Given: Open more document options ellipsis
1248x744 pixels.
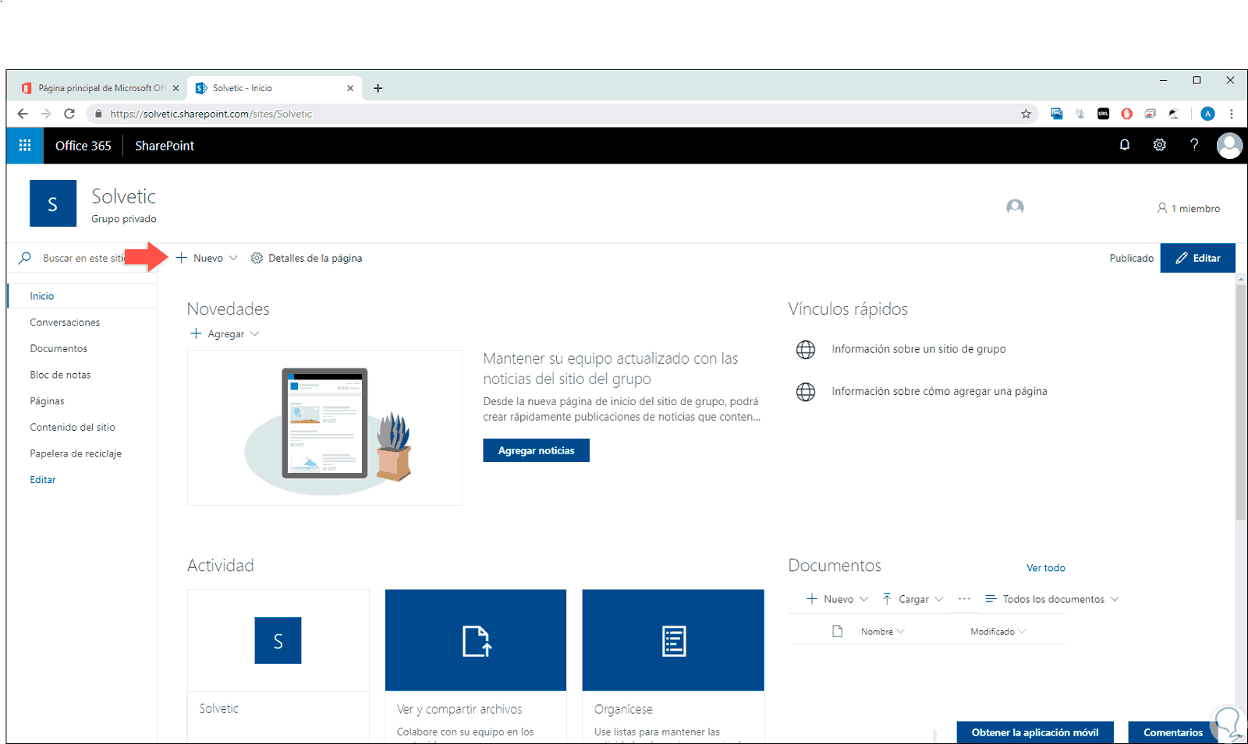Looking at the screenshot, I should click(x=964, y=599).
